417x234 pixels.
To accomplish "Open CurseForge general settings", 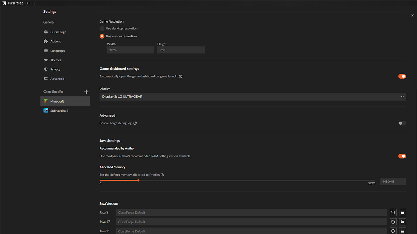I will [x=65, y=32].
